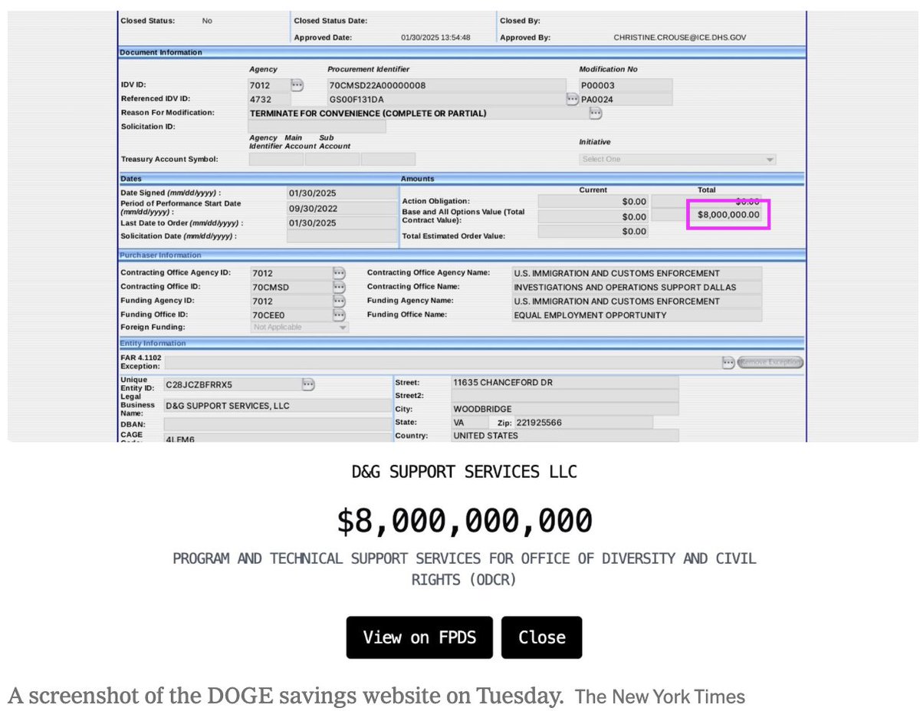Click the Contracting Office Agency ID field 7012
Image resolution: width=920 pixels, height=711 pixels.
tap(291, 273)
